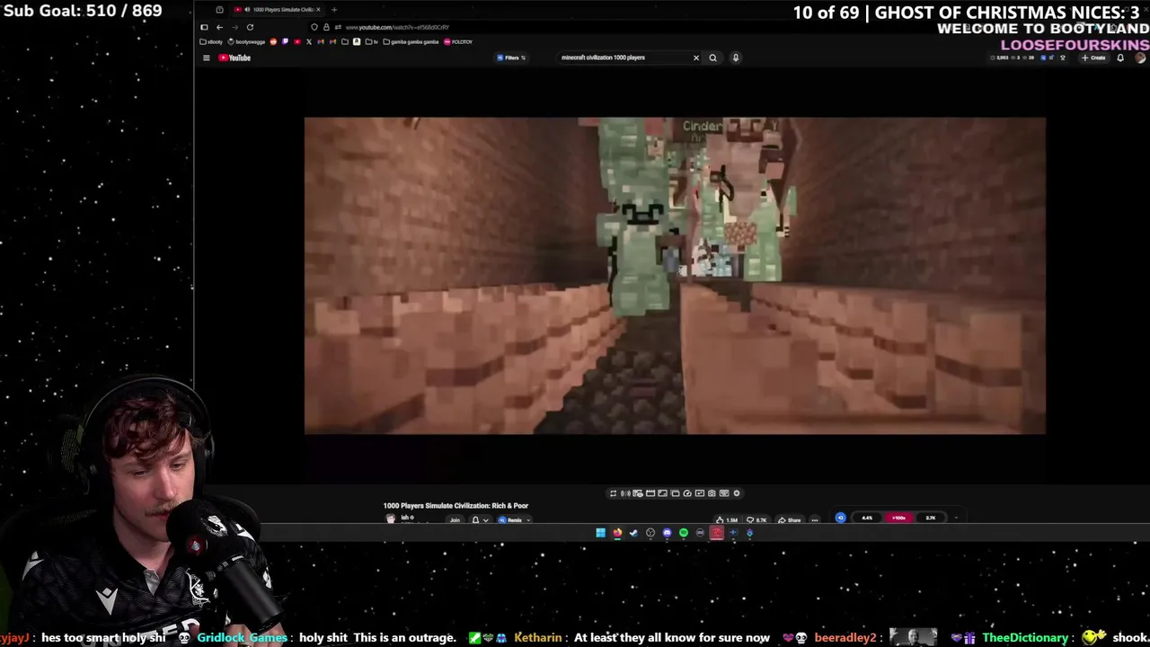Open a new browser tab

click(334, 10)
